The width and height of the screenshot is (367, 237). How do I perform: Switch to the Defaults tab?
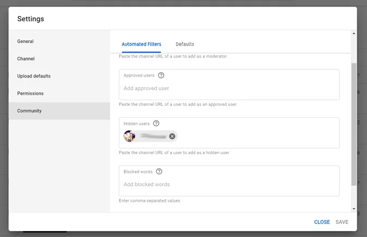click(185, 44)
